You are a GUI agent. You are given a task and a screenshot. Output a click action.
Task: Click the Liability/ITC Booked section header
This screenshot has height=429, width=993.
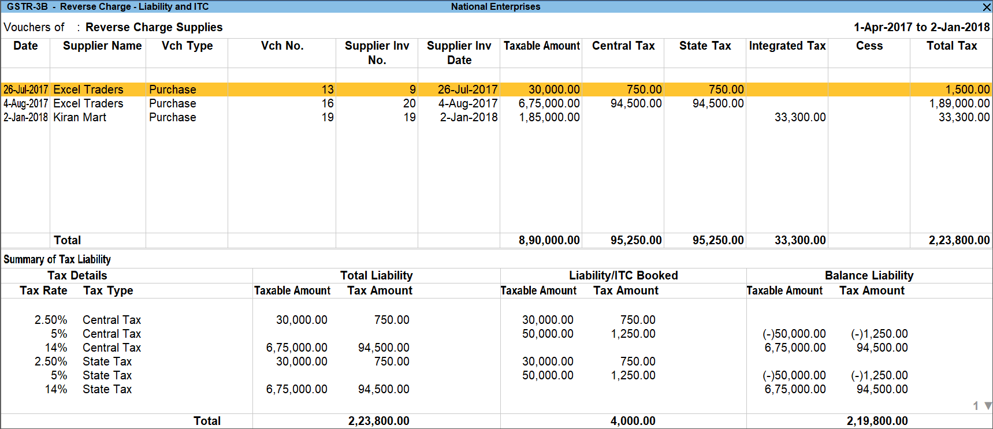pos(623,275)
